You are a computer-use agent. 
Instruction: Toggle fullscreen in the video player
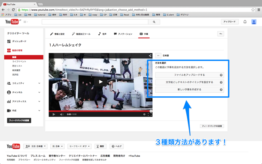coord(150,115)
